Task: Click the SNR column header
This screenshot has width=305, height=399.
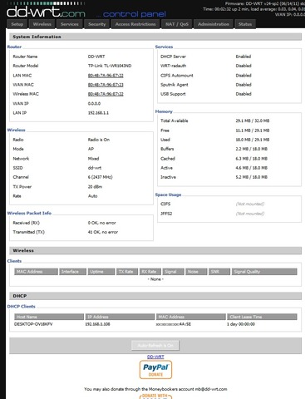Action: [x=219, y=272]
